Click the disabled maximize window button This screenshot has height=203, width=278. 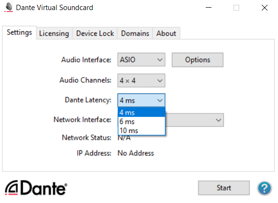(x=236, y=8)
